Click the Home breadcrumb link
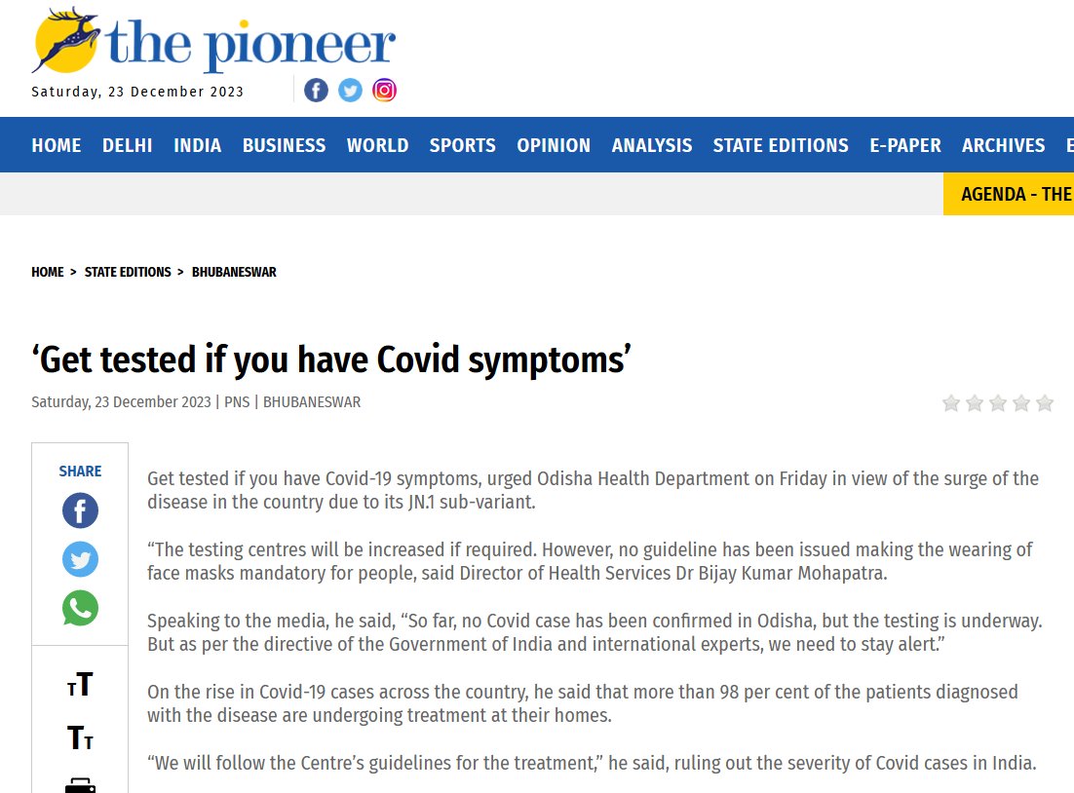This screenshot has width=1074, height=793. pos(48,273)
